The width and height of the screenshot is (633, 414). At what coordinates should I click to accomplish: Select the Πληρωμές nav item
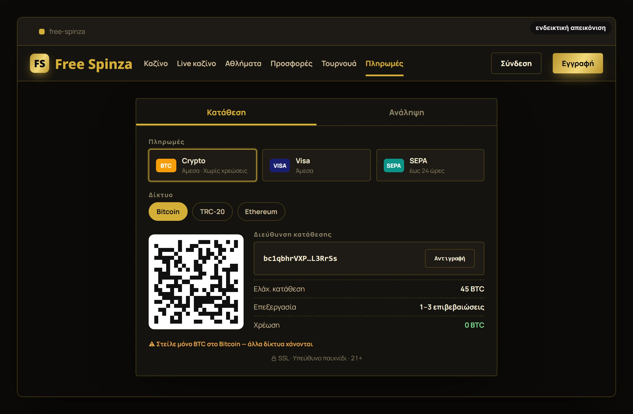coord(384,64)
